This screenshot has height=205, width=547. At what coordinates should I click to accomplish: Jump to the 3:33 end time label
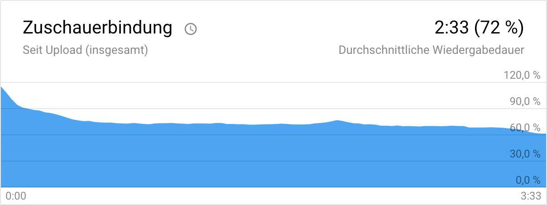[x=531, y=196]
